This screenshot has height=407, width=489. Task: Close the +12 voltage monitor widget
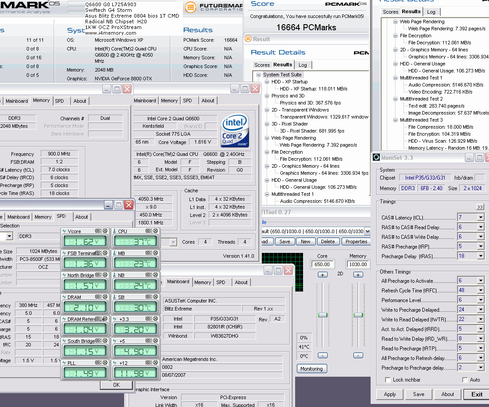(x=156, y=363)
